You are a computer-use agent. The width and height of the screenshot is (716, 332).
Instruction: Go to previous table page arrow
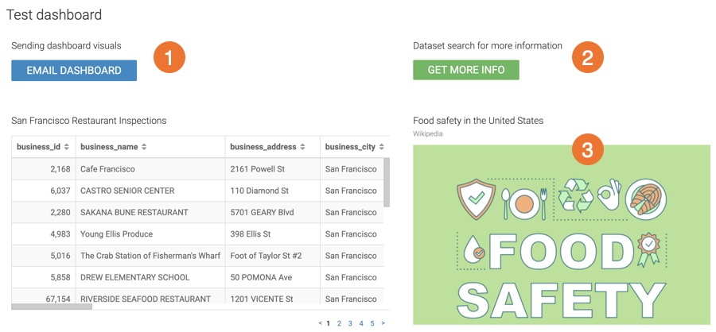(320, 323)
